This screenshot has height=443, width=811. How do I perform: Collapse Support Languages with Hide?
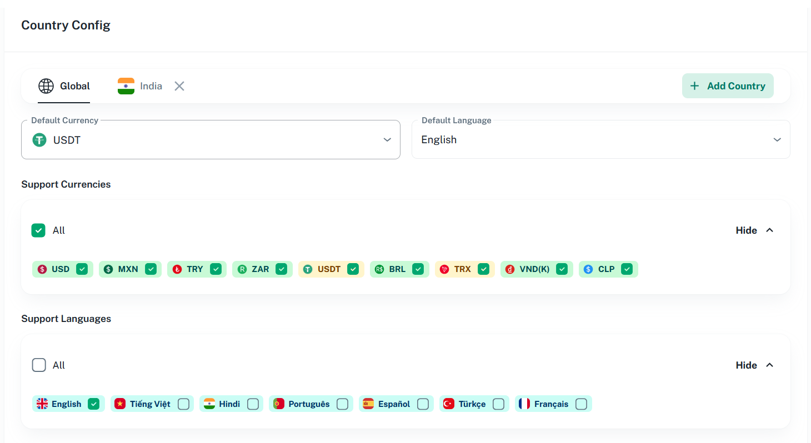(754, 365)
